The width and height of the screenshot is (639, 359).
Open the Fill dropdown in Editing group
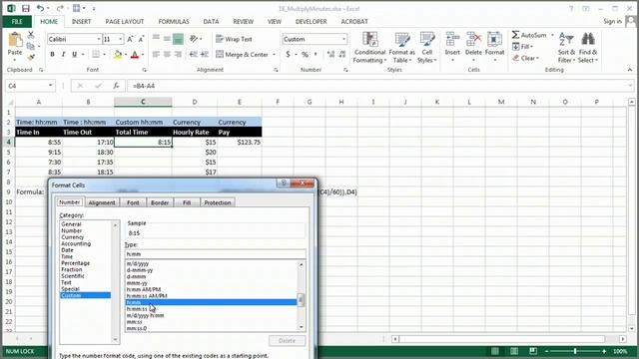click(x=522, y=47)
